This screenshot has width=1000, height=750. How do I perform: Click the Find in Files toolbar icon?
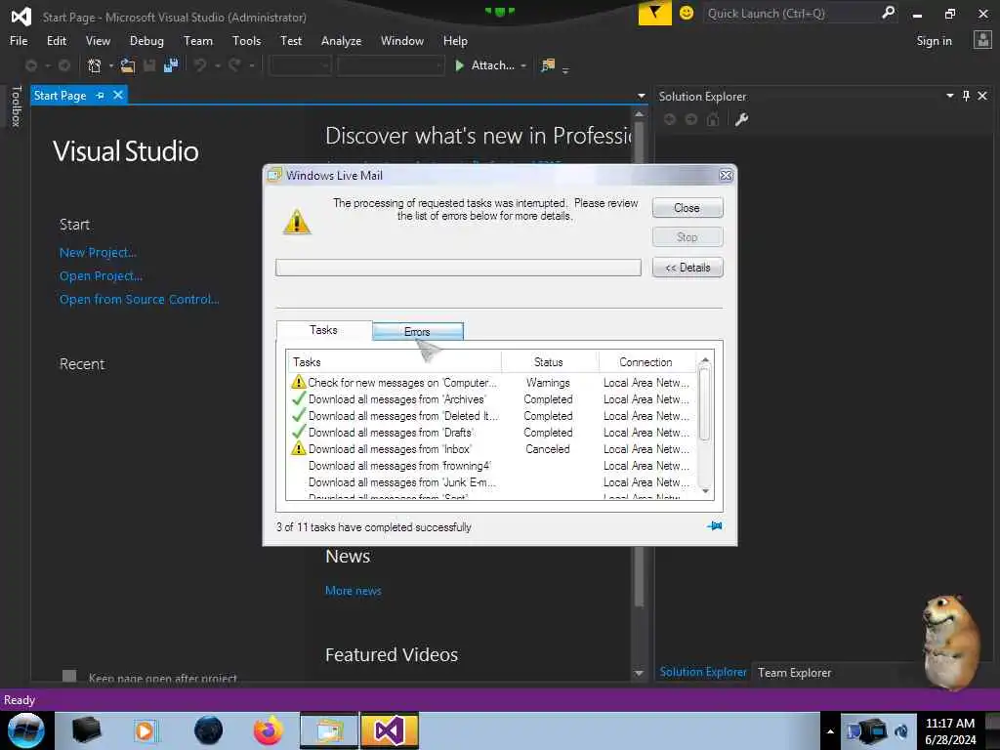click(x=548, y=65)
